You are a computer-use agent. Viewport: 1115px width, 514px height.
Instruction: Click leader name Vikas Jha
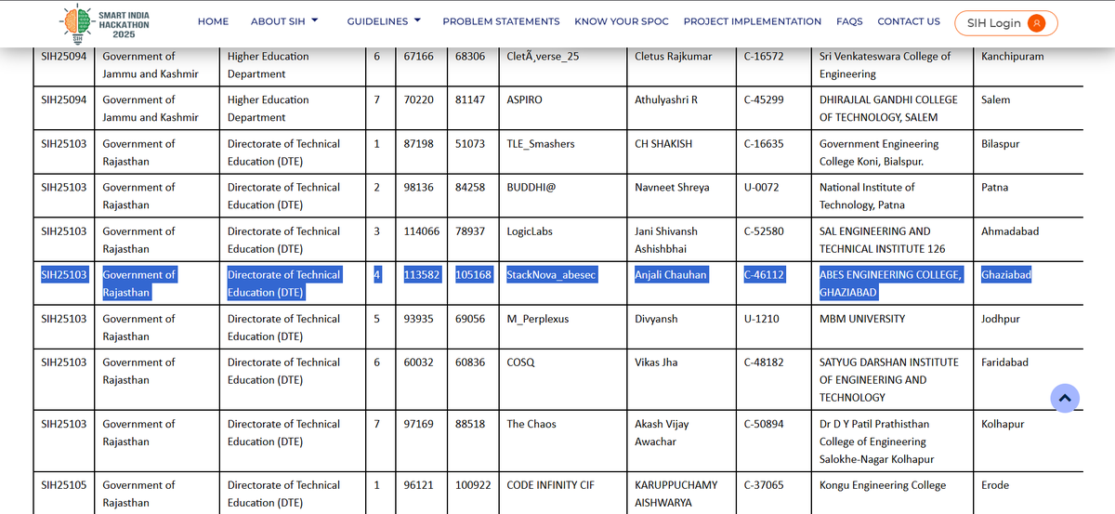point(656,362)
